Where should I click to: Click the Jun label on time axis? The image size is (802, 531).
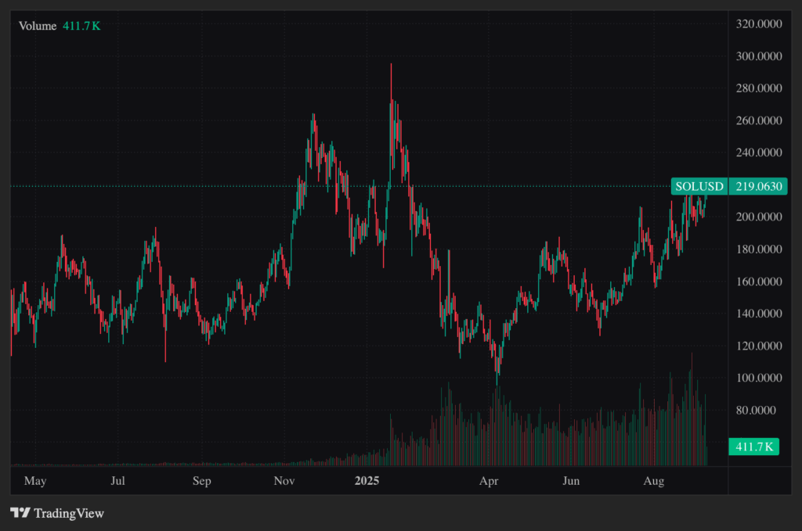click(x=572, y=481)
